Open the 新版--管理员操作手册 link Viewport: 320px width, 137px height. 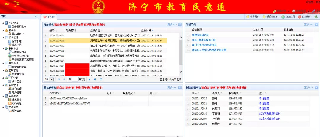coord(204,40)
